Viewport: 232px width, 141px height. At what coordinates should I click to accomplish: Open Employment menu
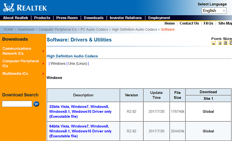(159, 18)
